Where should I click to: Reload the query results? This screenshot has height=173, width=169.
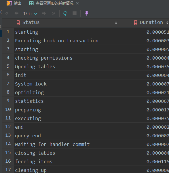point(65,13)
